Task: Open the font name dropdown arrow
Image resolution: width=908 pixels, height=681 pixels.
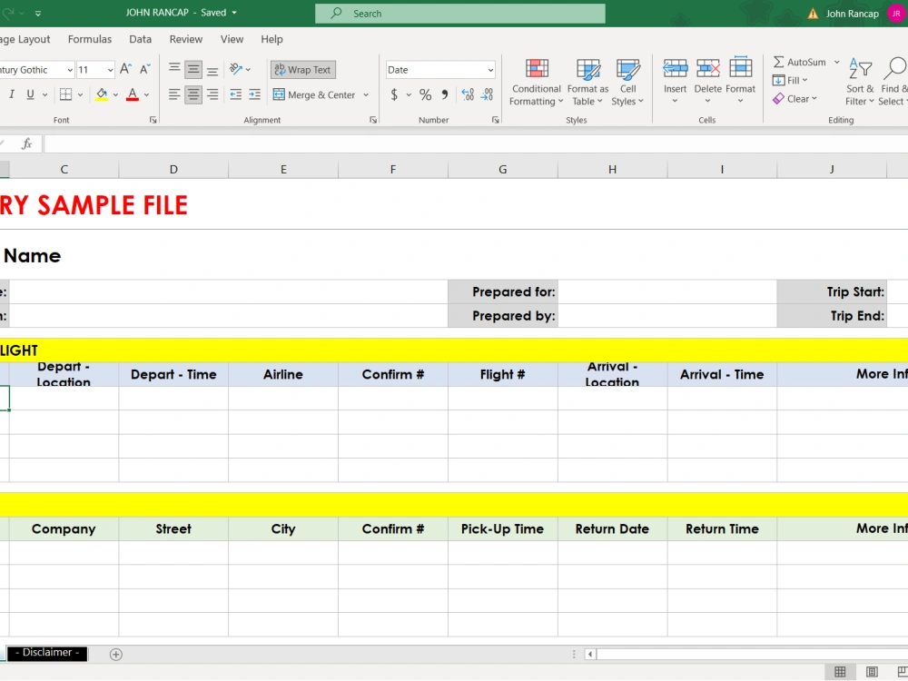Action: tap(70, 70)
